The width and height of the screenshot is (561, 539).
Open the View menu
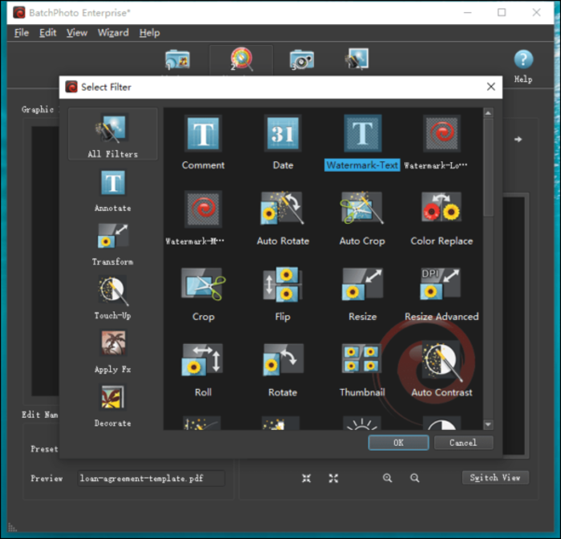pos(77,33)
